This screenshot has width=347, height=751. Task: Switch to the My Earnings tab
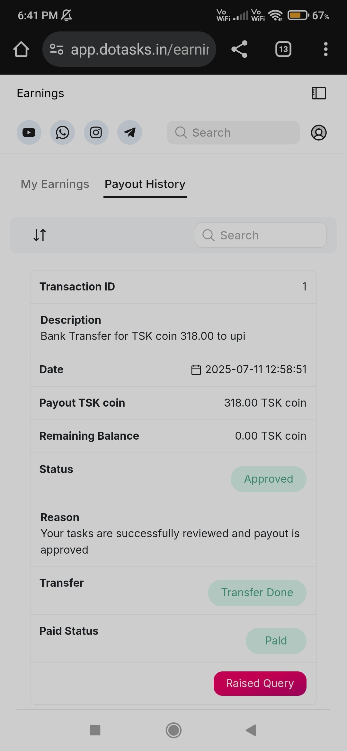pos(55,184)
